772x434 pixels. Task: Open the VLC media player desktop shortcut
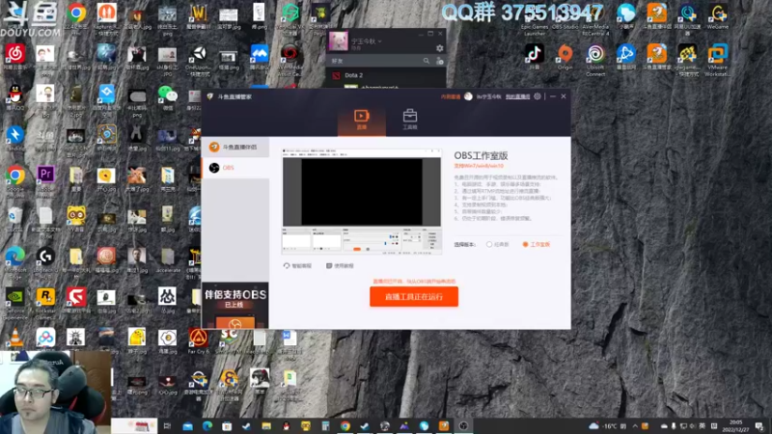15,339
